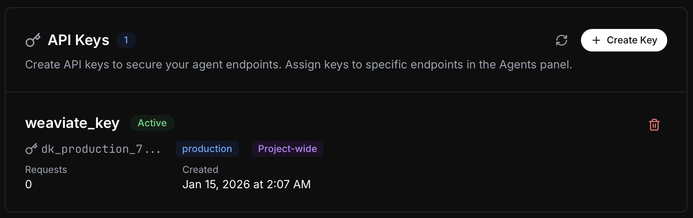
Task: Click the API Keys heading text
Action: pos(79,40)
